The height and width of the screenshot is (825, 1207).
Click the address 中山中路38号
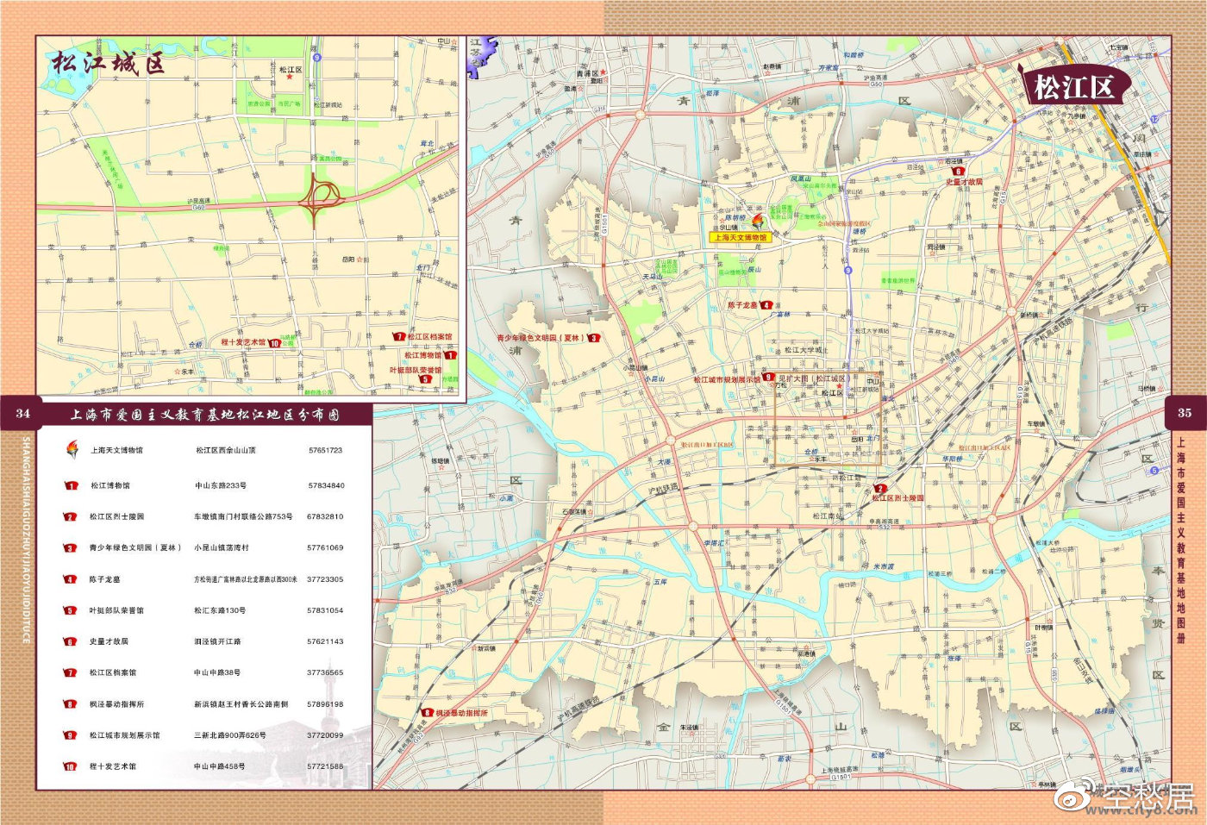click(218, 672)
